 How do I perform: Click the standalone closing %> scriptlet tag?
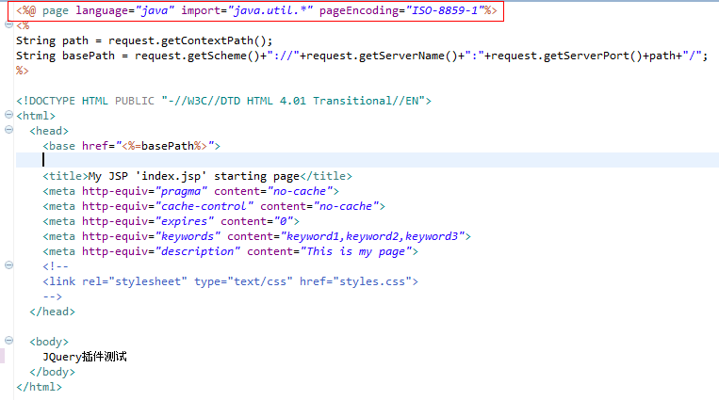[x=22, y=71]
